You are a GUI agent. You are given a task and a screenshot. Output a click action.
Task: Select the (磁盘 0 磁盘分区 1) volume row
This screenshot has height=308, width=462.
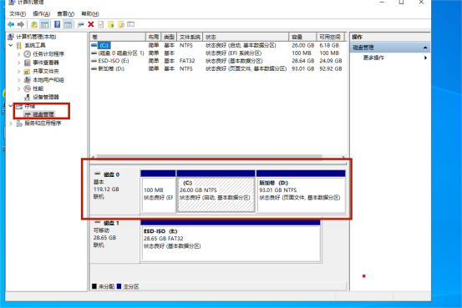click(218, 53)
